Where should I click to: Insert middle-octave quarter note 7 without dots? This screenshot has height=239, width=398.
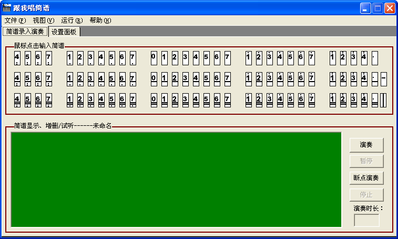point(228,58)
